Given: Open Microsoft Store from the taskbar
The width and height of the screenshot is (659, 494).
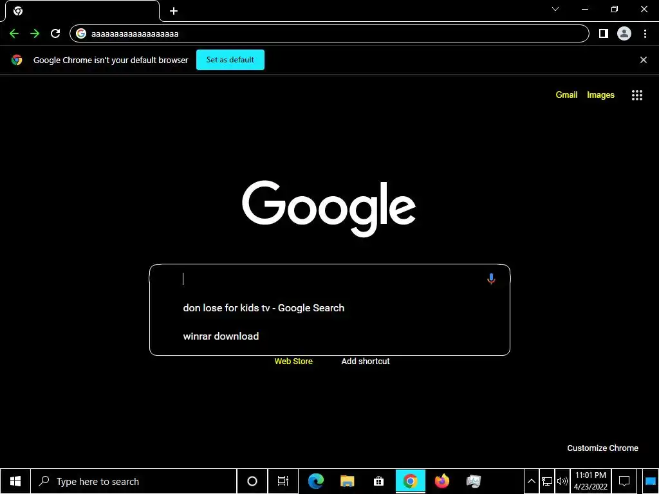Looking at the screenshot, I should (378, 481).
